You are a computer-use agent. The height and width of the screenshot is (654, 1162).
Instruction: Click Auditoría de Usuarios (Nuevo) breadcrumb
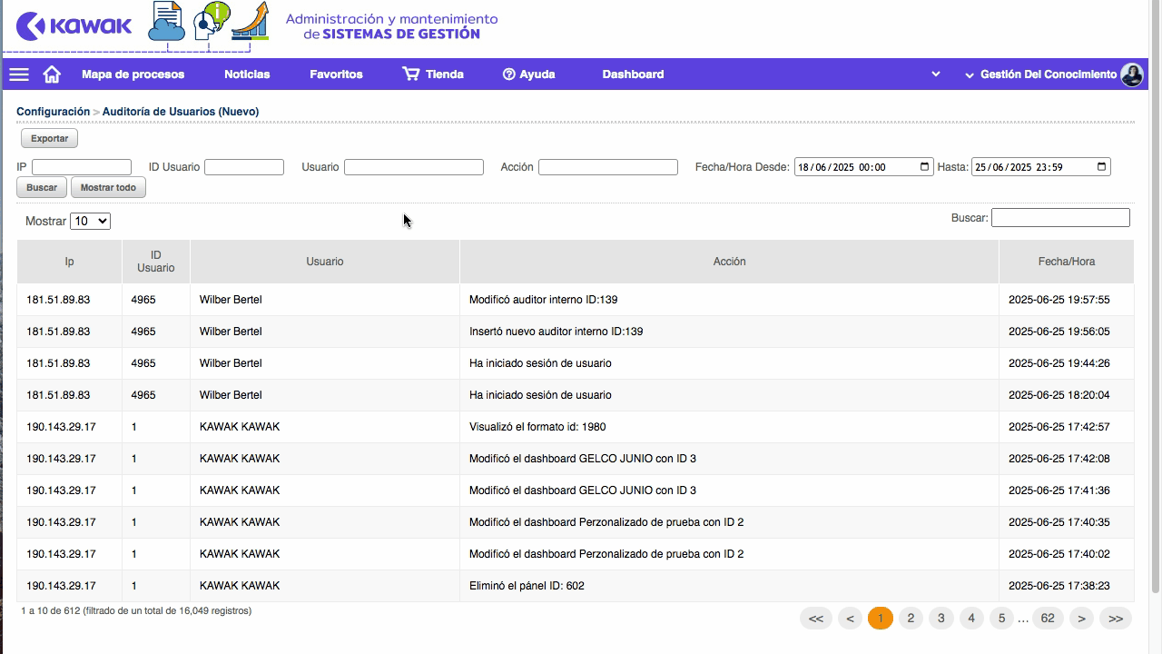[x=181, y=112]
